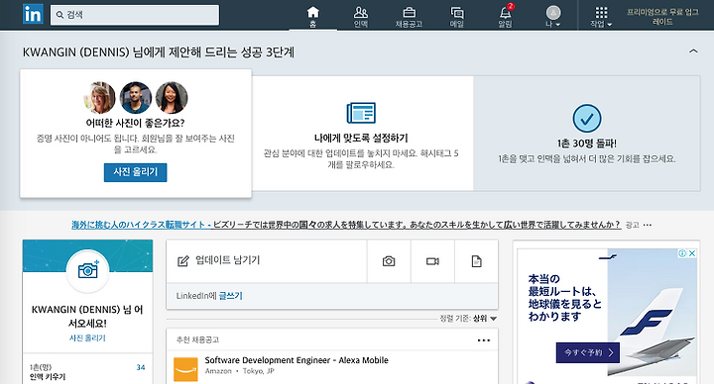Open the 메일 messaging tab

pos(457,16)
